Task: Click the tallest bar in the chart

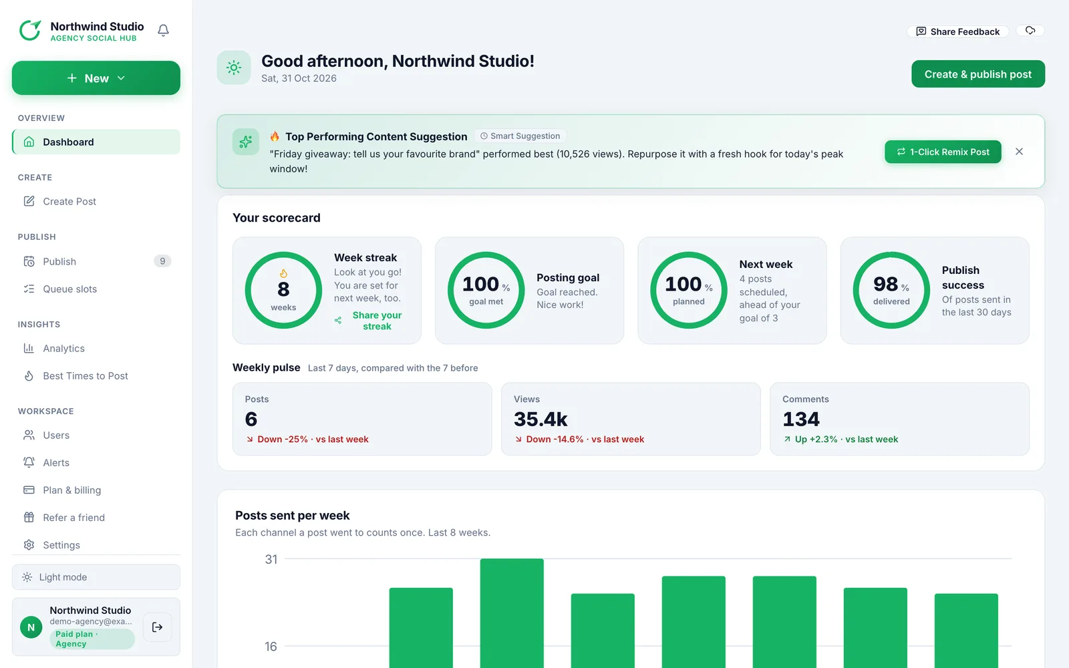Action: pos(512,613)
